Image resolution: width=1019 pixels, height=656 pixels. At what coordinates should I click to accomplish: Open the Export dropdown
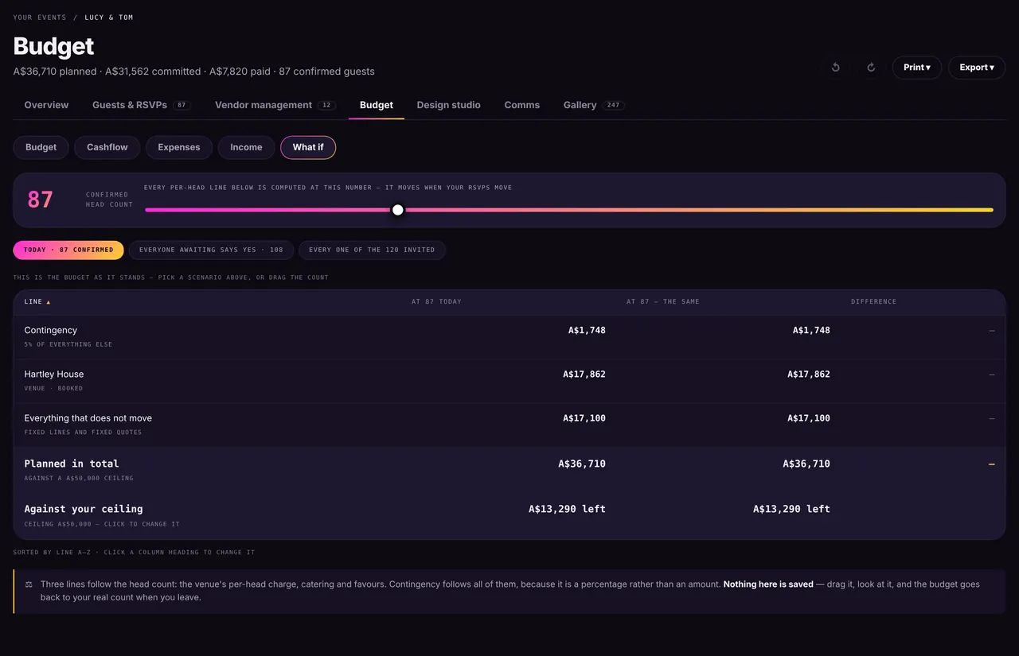[x=977, y=68]
